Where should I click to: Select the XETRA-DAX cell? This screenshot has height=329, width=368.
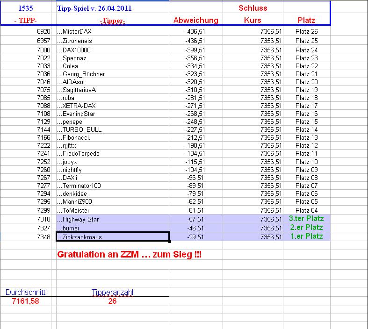tap(112, 106)
